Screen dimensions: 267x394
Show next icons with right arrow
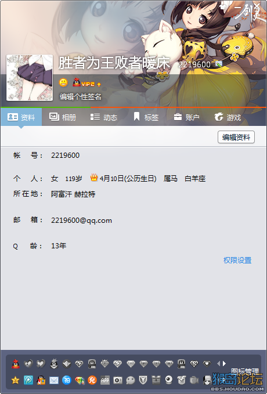click(x=224, y=363)
